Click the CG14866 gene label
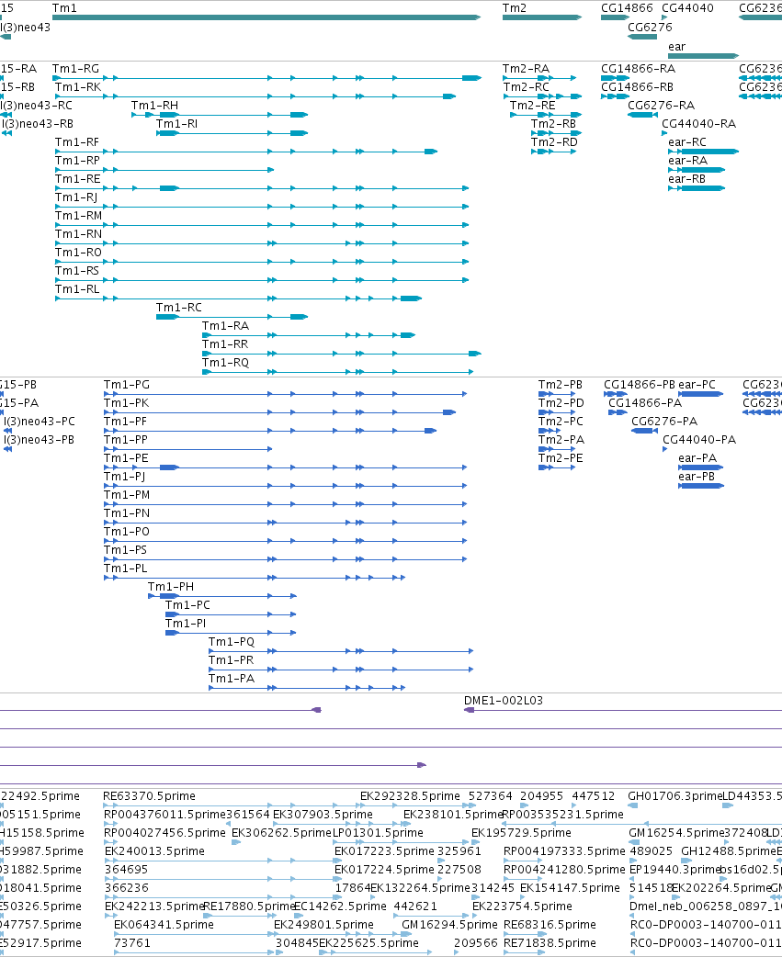 tap(627, 8)
